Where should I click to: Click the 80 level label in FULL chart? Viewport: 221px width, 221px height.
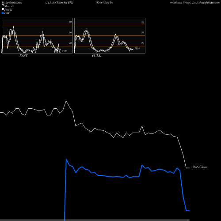click(x=143, y=22)
